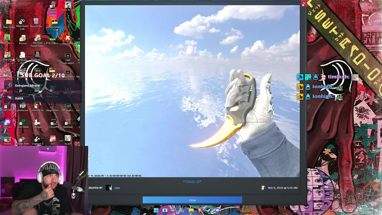Select the Town To City desktop shortcut

68,6
